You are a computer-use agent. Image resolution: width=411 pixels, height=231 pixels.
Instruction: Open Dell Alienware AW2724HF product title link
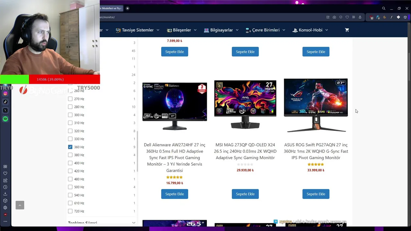[175, 158]
